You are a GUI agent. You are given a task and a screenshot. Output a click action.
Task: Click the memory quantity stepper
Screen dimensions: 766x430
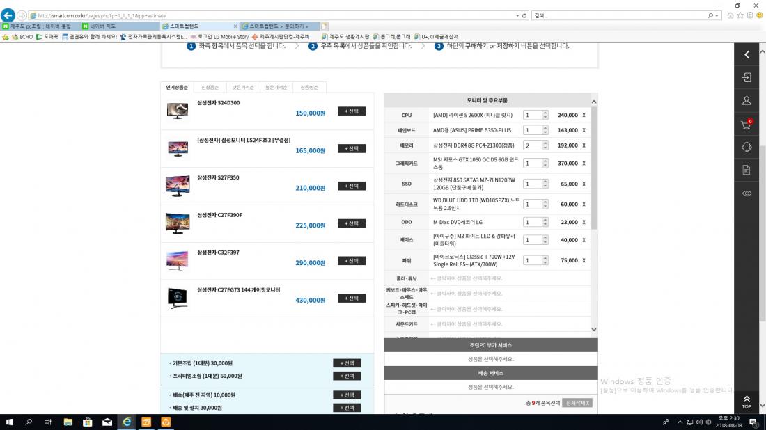point(545,146)
